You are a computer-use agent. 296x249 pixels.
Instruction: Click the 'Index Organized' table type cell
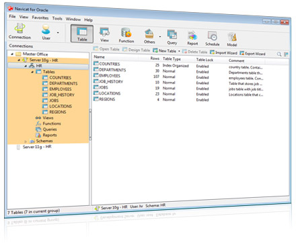(x=176, y=65)
